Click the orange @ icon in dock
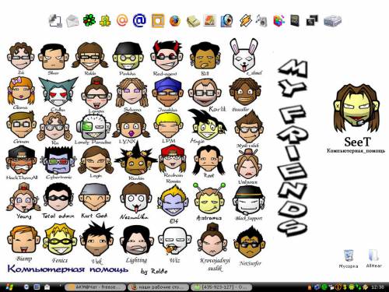Screen dimensions: 389x292 click(122, 20)
